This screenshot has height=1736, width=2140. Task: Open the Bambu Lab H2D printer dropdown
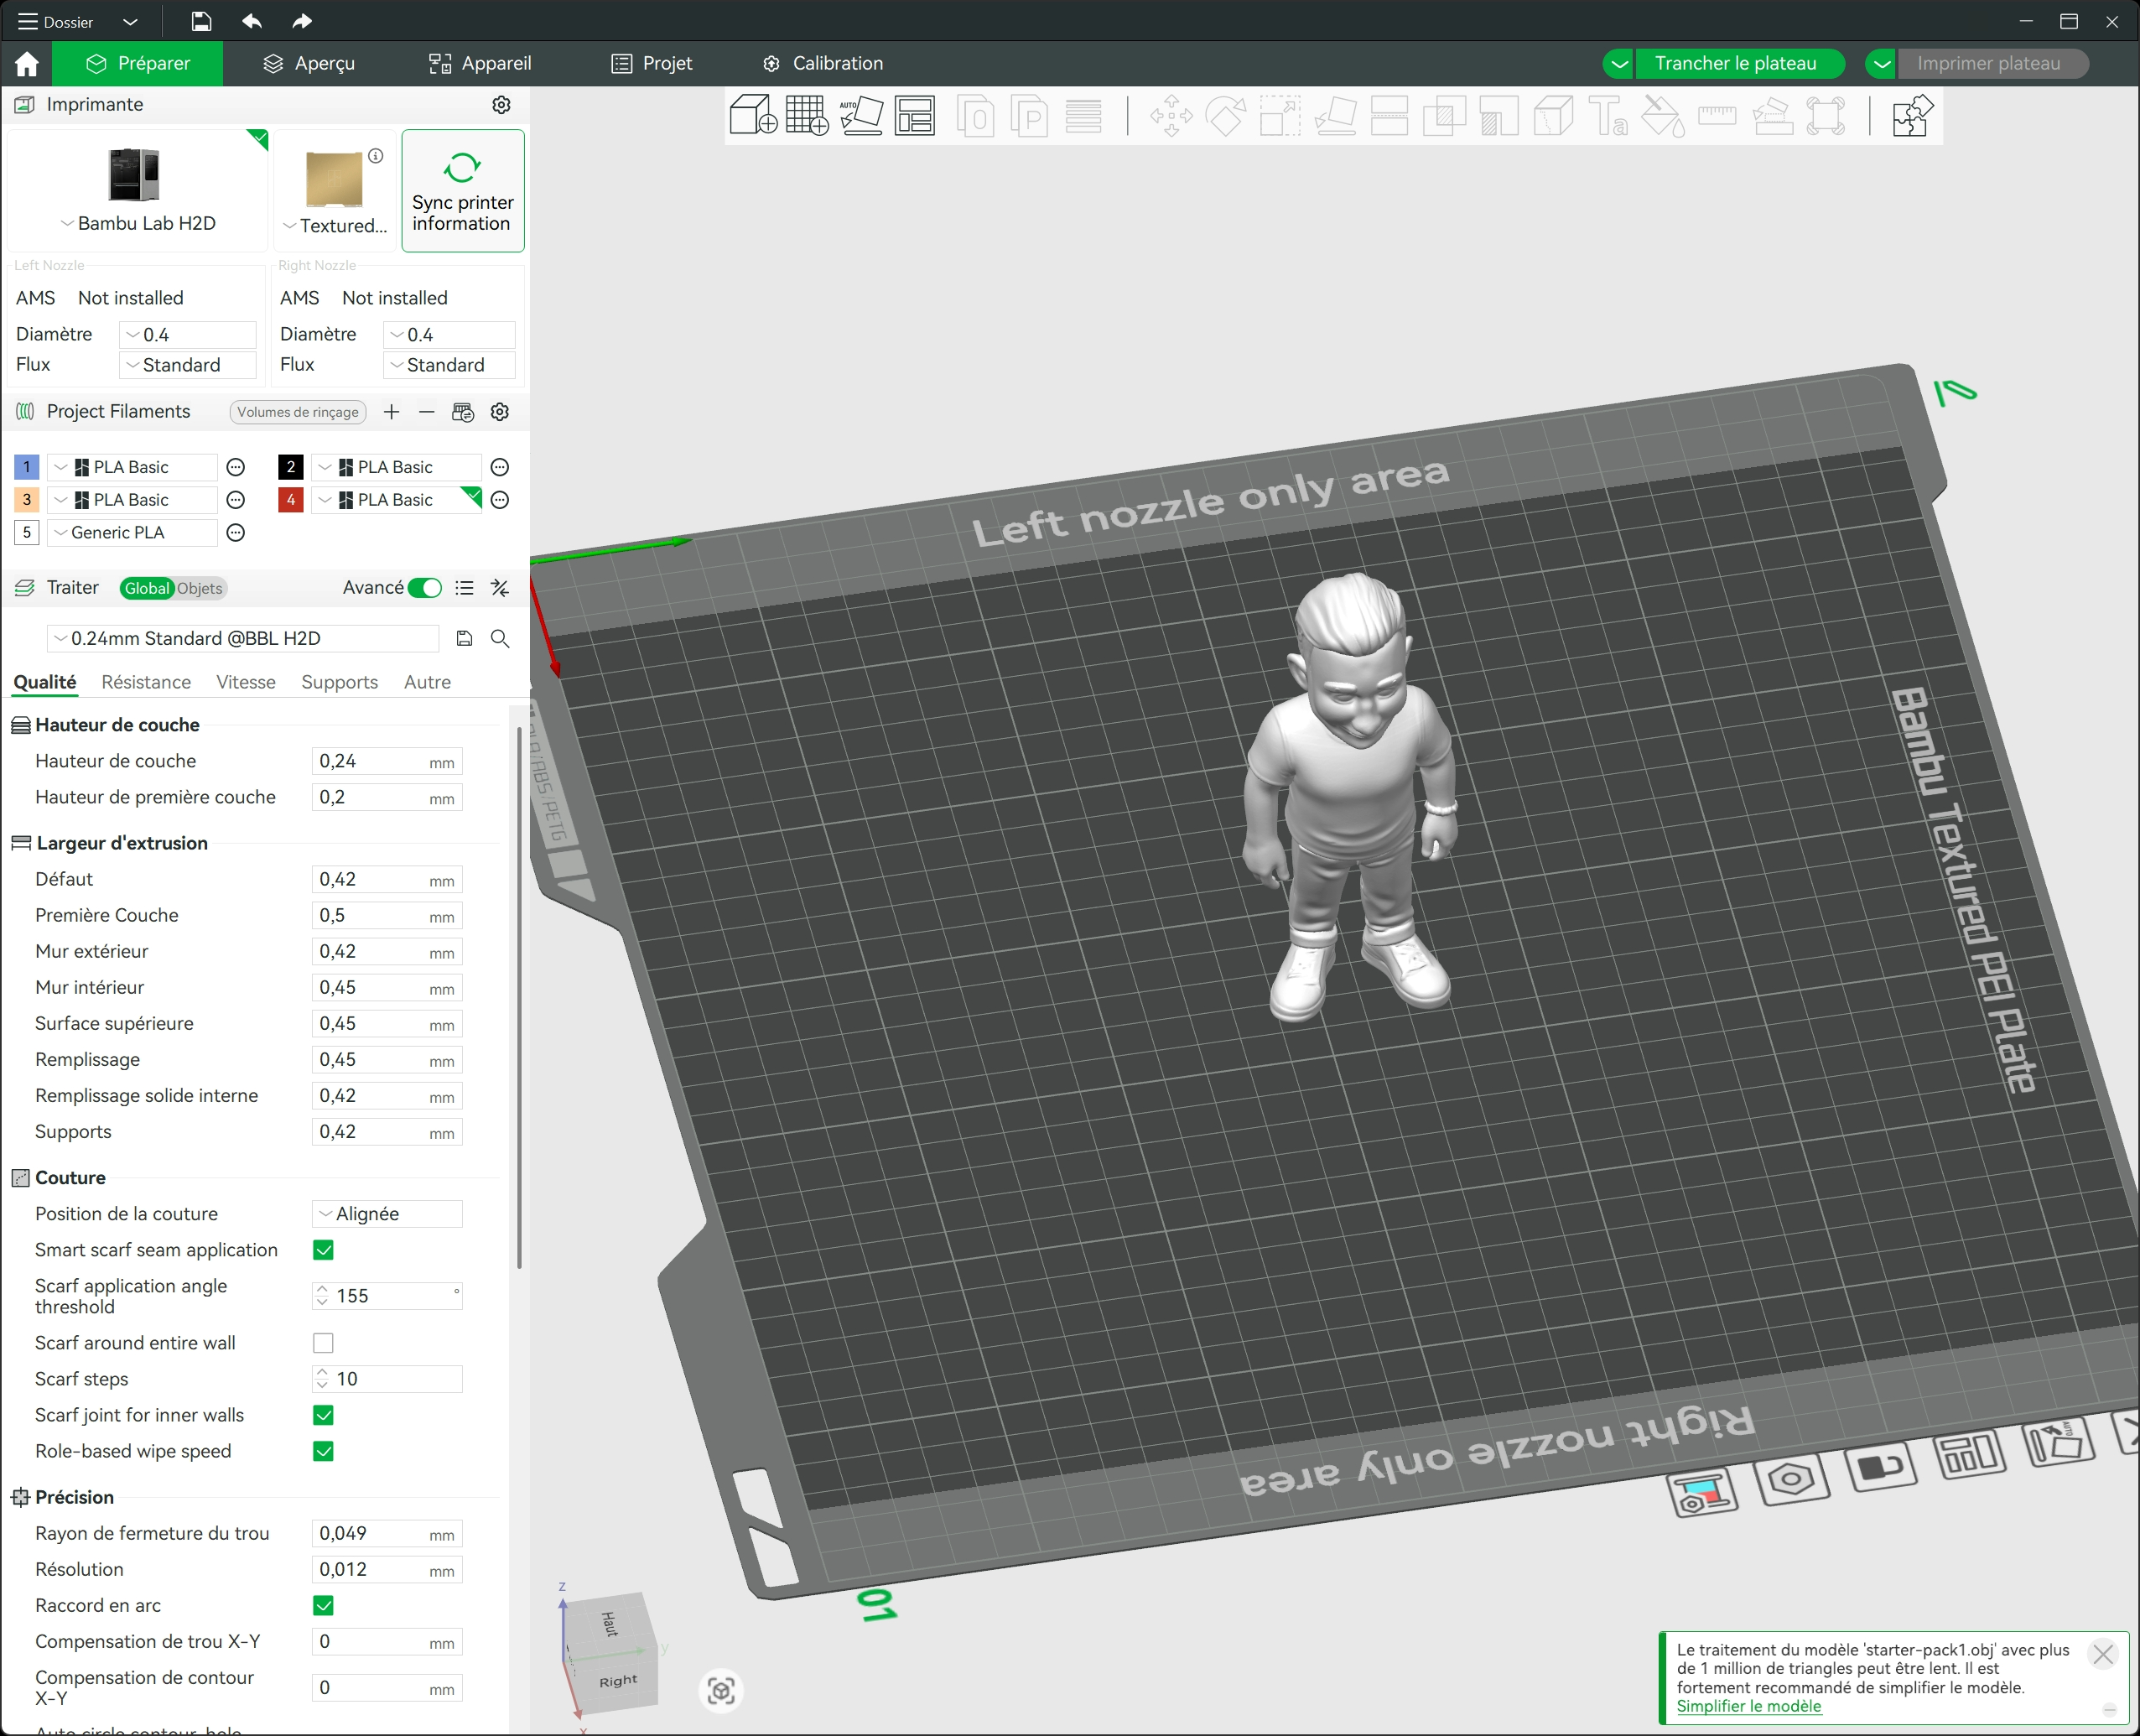[x=138, y=223]
